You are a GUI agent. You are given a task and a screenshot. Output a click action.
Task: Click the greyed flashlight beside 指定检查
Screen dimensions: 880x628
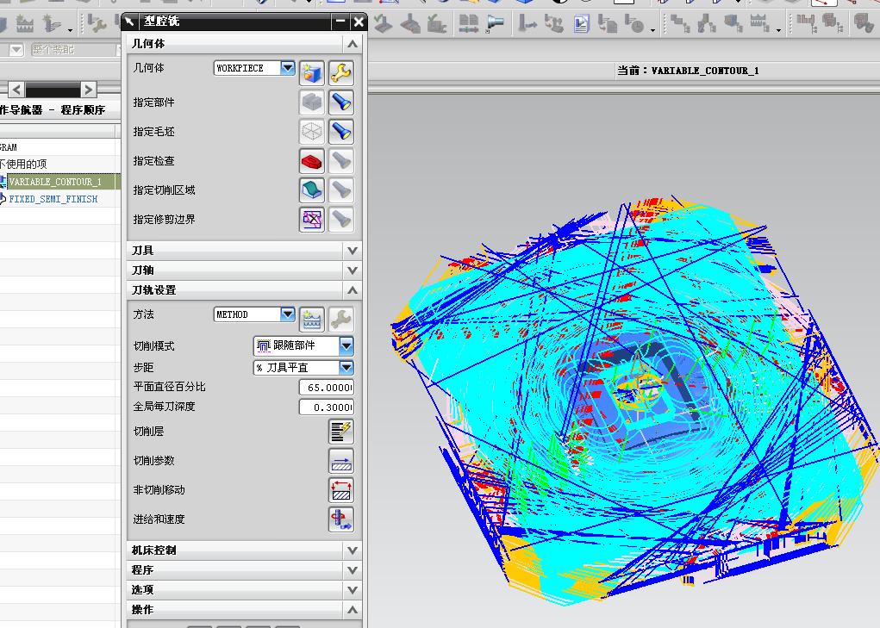click(341, 161)
